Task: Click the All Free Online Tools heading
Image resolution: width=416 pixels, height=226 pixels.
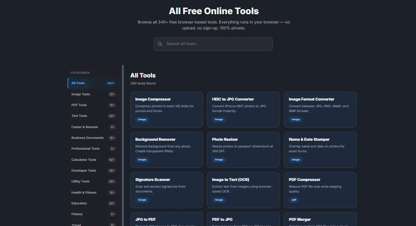Action: tap(214, 11)
